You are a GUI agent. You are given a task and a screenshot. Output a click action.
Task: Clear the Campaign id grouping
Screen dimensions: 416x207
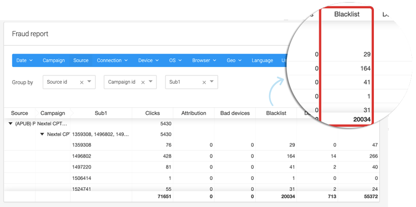(143, 82)
